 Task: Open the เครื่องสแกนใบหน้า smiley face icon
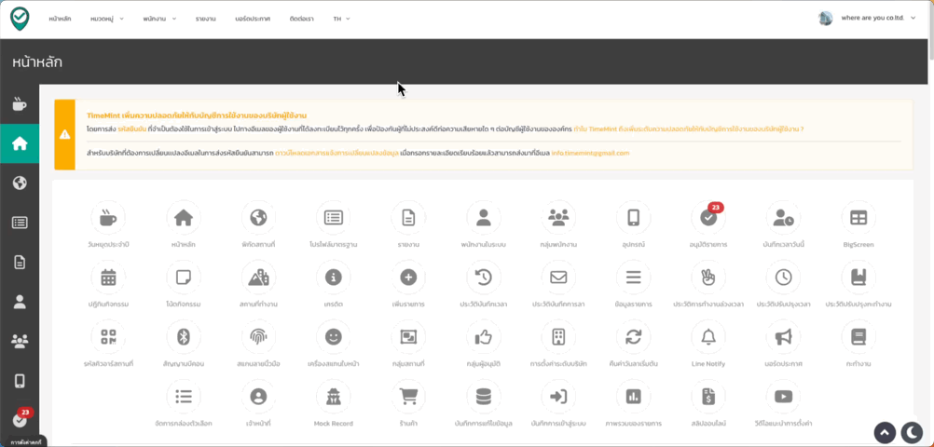coord(333,337)
